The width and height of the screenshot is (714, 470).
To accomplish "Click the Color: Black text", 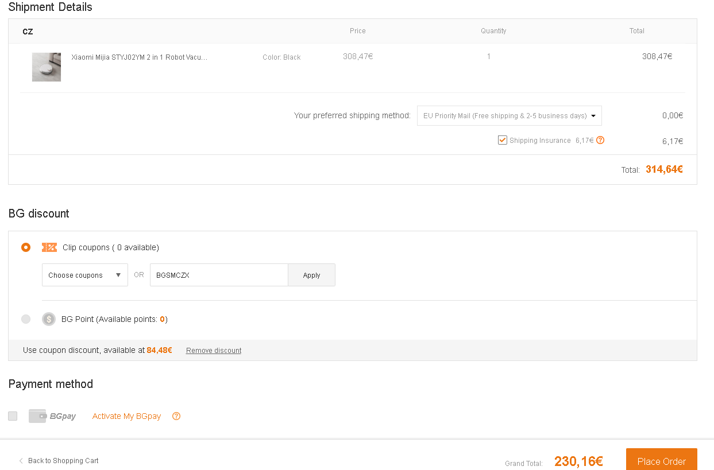I will pos(281,57).
